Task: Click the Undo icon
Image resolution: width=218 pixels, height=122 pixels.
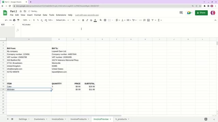Action: pyautogui.click(x=6, y=20)
